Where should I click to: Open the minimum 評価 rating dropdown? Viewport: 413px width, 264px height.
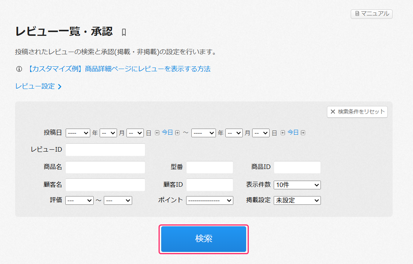click(79, 200)
